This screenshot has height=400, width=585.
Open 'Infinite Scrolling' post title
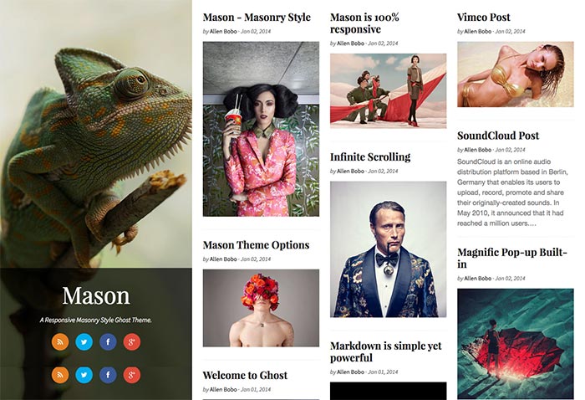[370, 156]
